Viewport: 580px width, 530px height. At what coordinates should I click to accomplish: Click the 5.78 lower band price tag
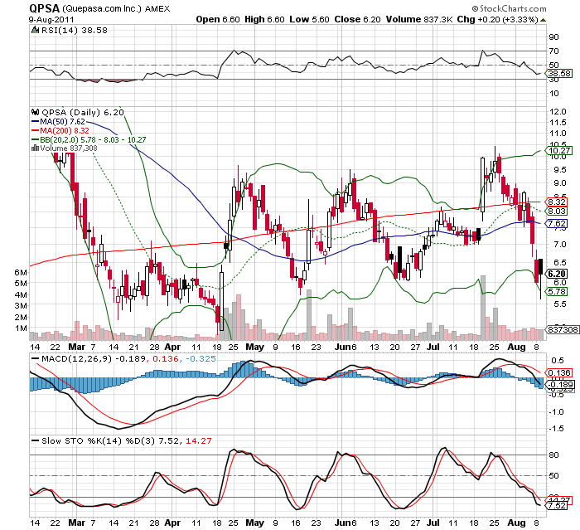[x=556, y=291]
